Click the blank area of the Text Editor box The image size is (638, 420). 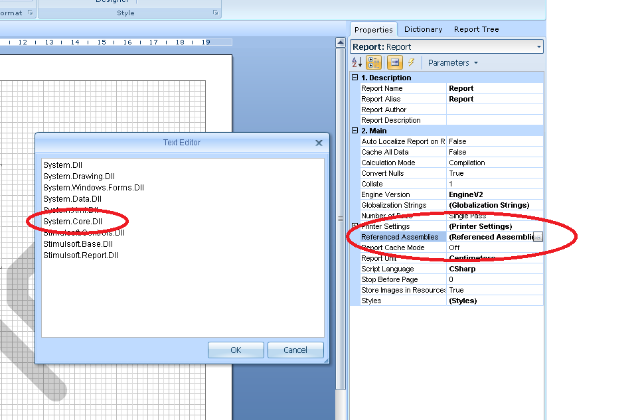[x=183, y=299]
